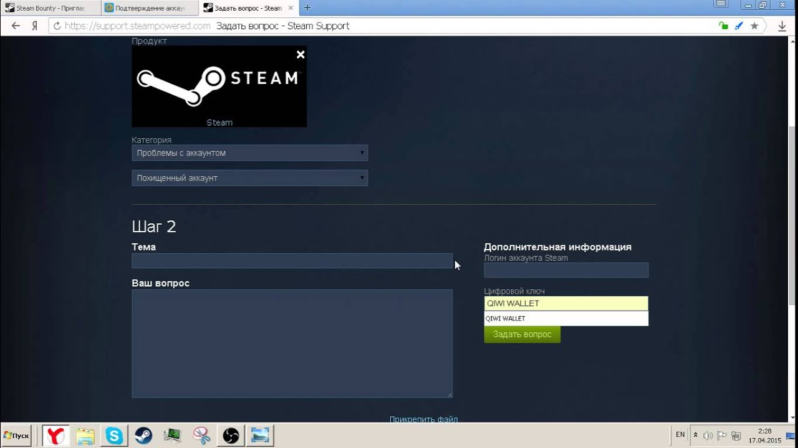798x448 pixels.
Task: Open Yandex Browser from the taskbar
Action: (x=55, y=436)
